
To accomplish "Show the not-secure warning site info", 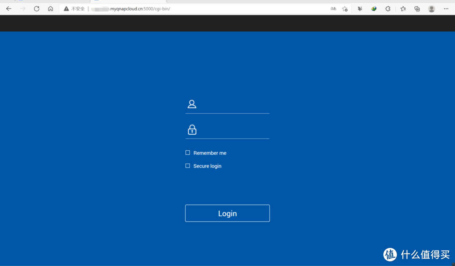I will (x=74, y=9).
